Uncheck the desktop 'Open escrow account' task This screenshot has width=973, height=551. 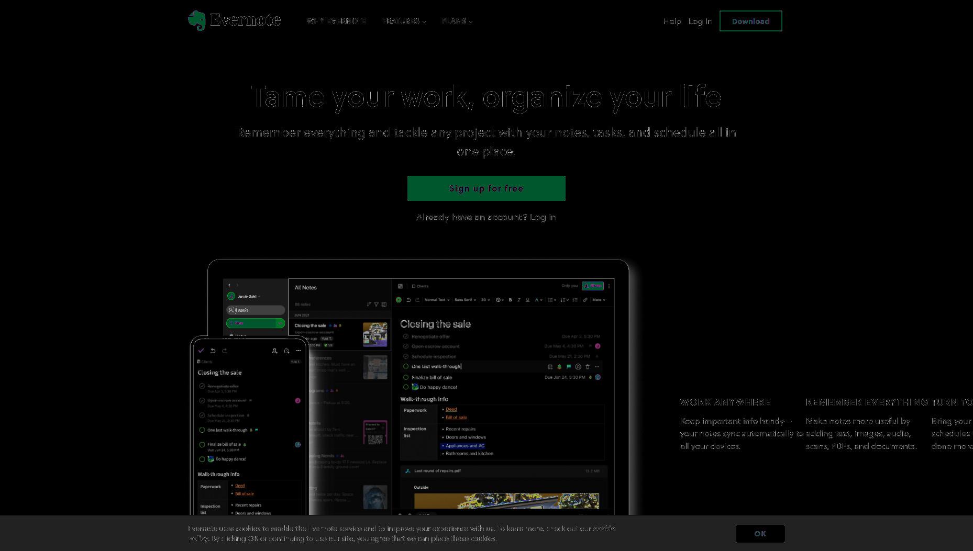[x=406, y=346]
